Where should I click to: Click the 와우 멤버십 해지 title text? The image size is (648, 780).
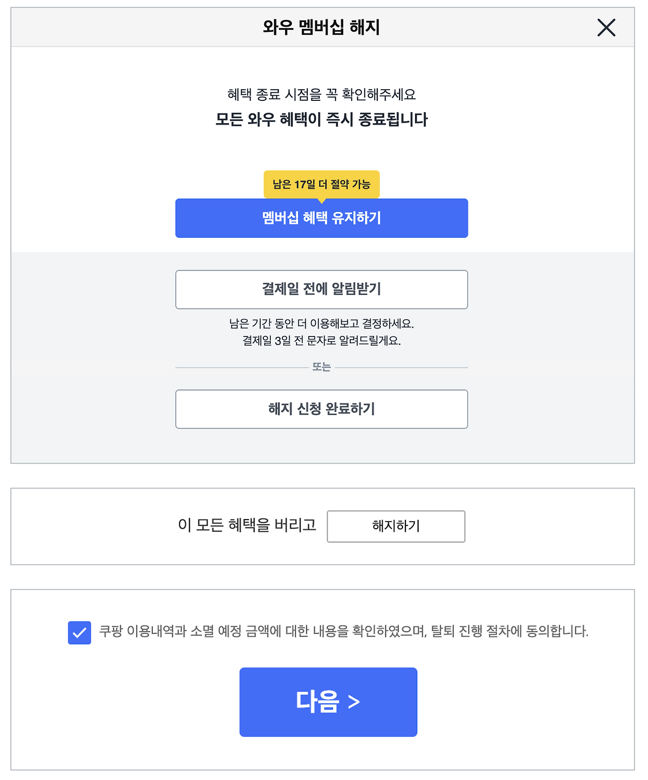(x=321, y=27)
